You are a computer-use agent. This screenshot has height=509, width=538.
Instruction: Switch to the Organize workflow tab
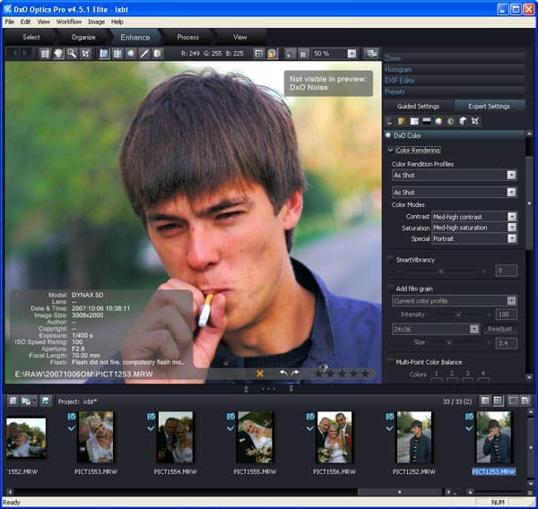click(83, 37)
